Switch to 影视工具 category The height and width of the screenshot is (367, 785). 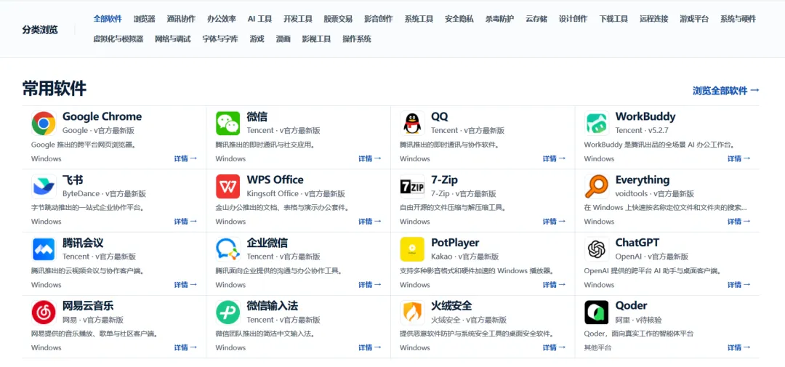(x=316, y=39)
